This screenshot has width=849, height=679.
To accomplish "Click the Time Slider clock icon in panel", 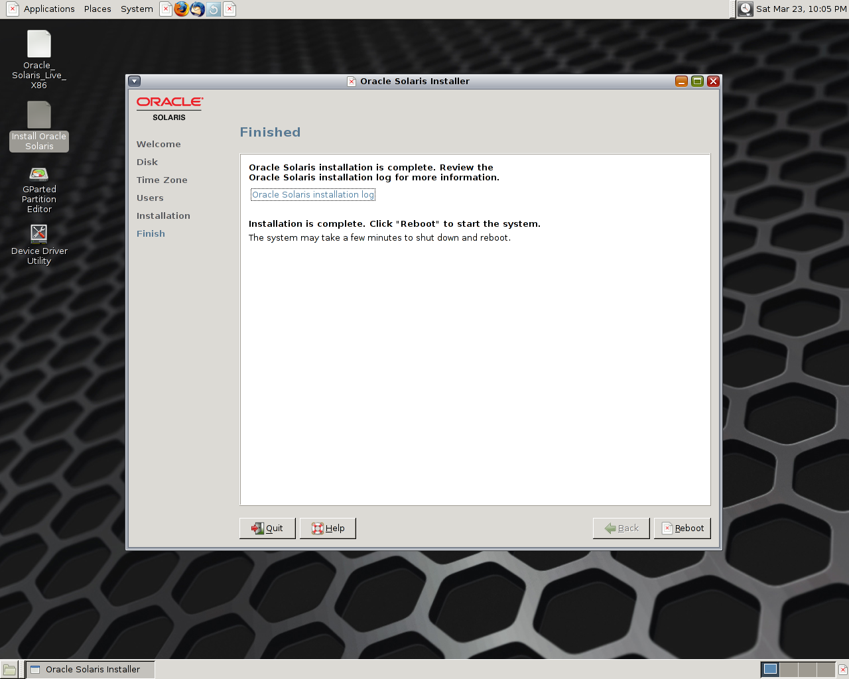I will [746, 9].
